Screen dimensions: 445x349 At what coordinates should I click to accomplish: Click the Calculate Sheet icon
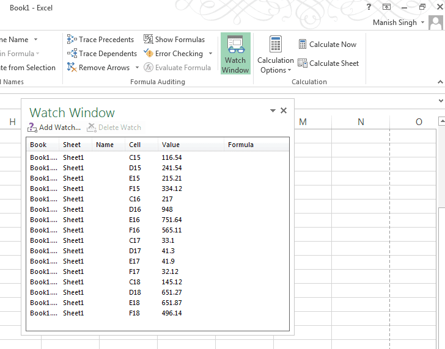point(303,63)
